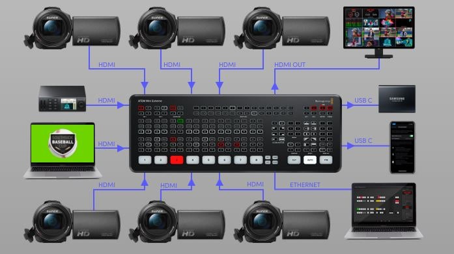
Task: Select input button 6 on the switcher
Action: (224, 160)
